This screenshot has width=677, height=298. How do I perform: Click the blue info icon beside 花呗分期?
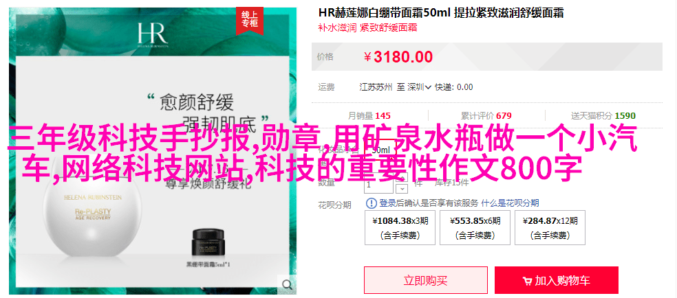tap(372, 203)
